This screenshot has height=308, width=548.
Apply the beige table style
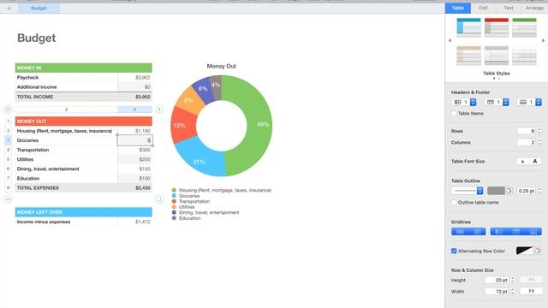click(468, 55)
